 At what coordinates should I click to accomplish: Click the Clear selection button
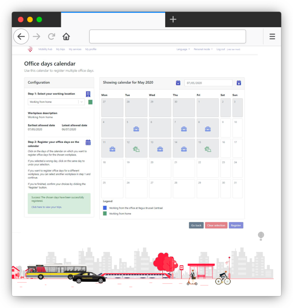216,225
